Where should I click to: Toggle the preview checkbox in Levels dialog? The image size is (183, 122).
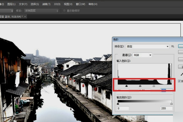[x=180, y=81]
